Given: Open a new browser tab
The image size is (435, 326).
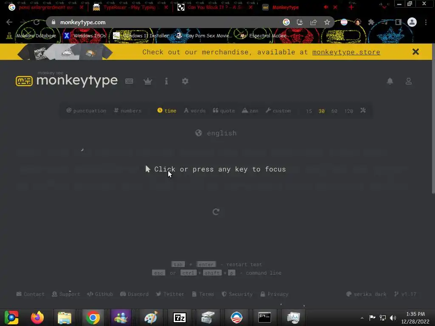Looking at the screenshot, I should point(351,8).
